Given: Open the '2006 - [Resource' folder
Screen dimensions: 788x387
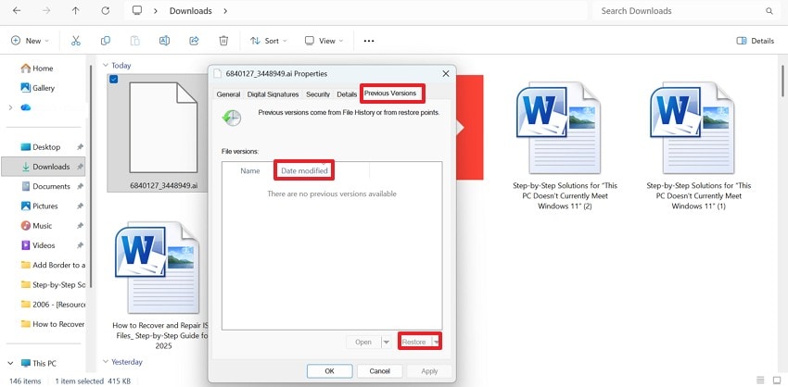Looking at the screenshot, I should 53,305.
